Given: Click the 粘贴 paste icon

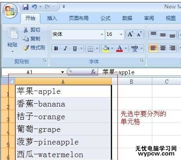Looking at the screenshot, I should pyautogui.click(x=12, y=33).
